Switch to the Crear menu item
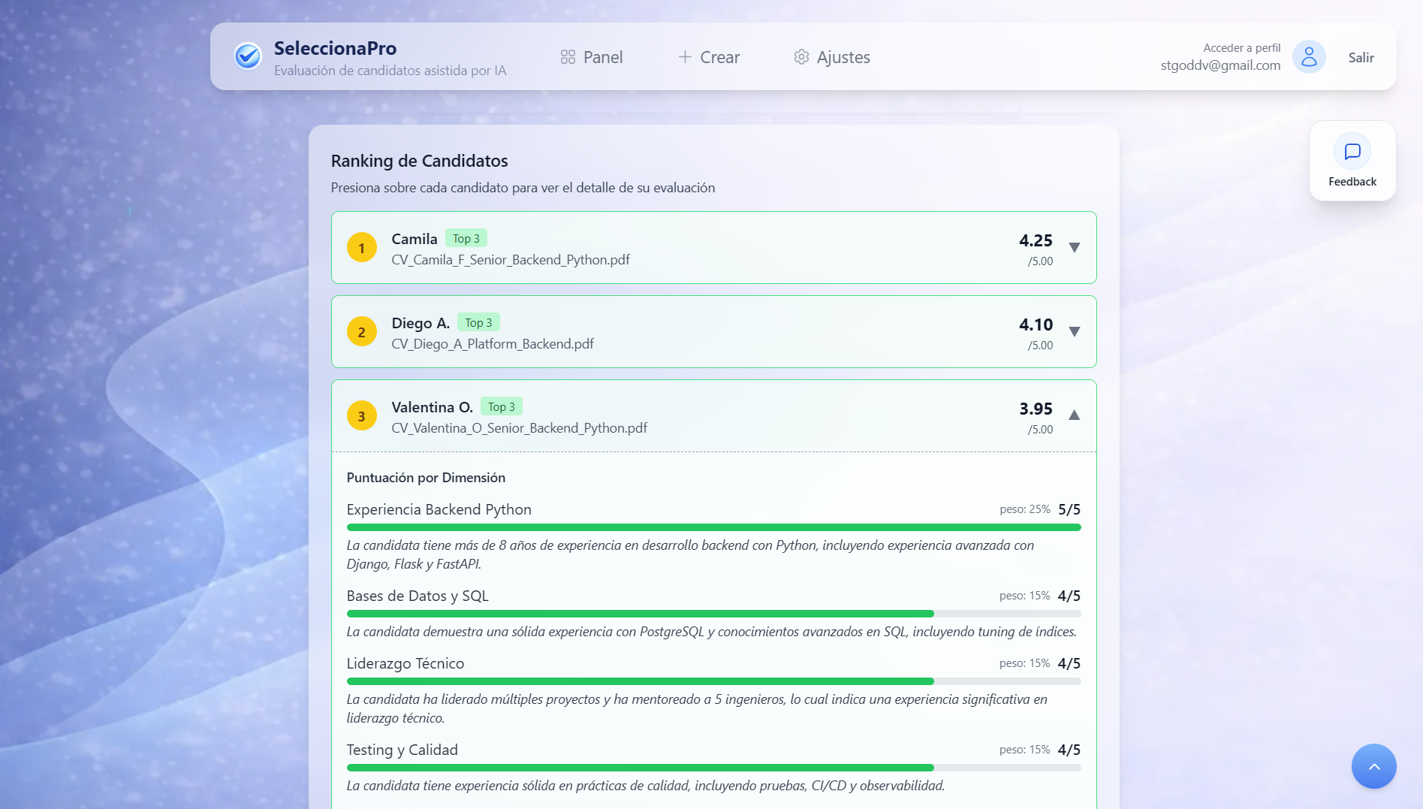 click(719, 56)
